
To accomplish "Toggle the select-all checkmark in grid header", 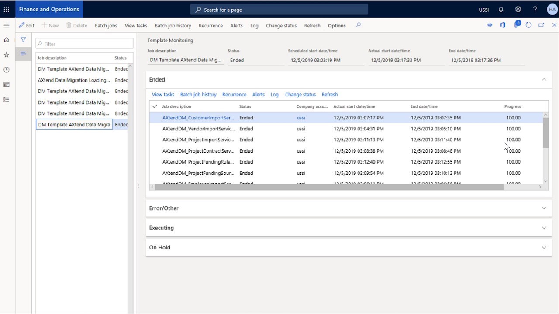I will 155,106.
